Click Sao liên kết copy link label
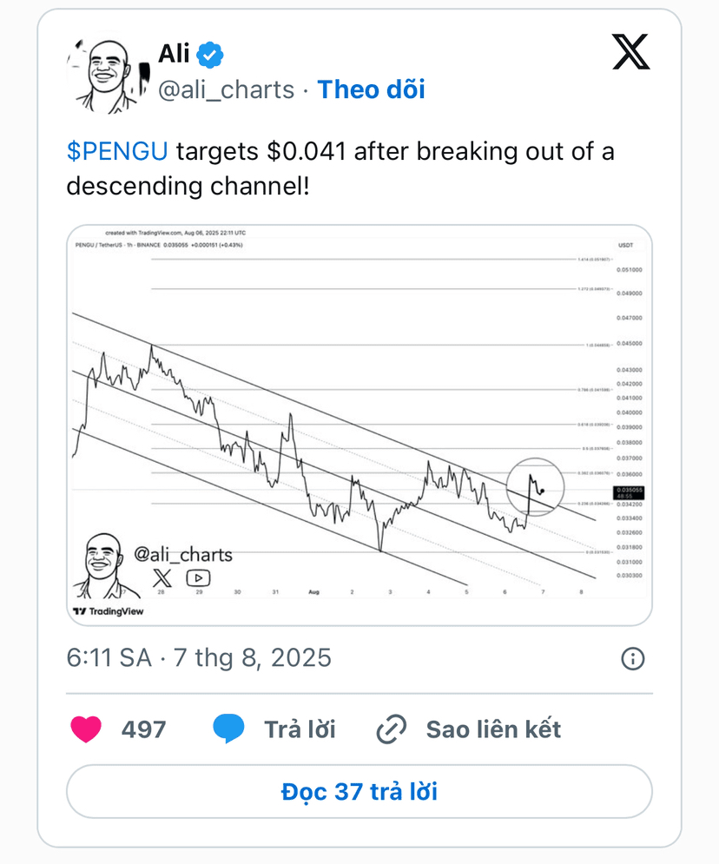This screenshot has height=864, width=719. tap(493, 729)
